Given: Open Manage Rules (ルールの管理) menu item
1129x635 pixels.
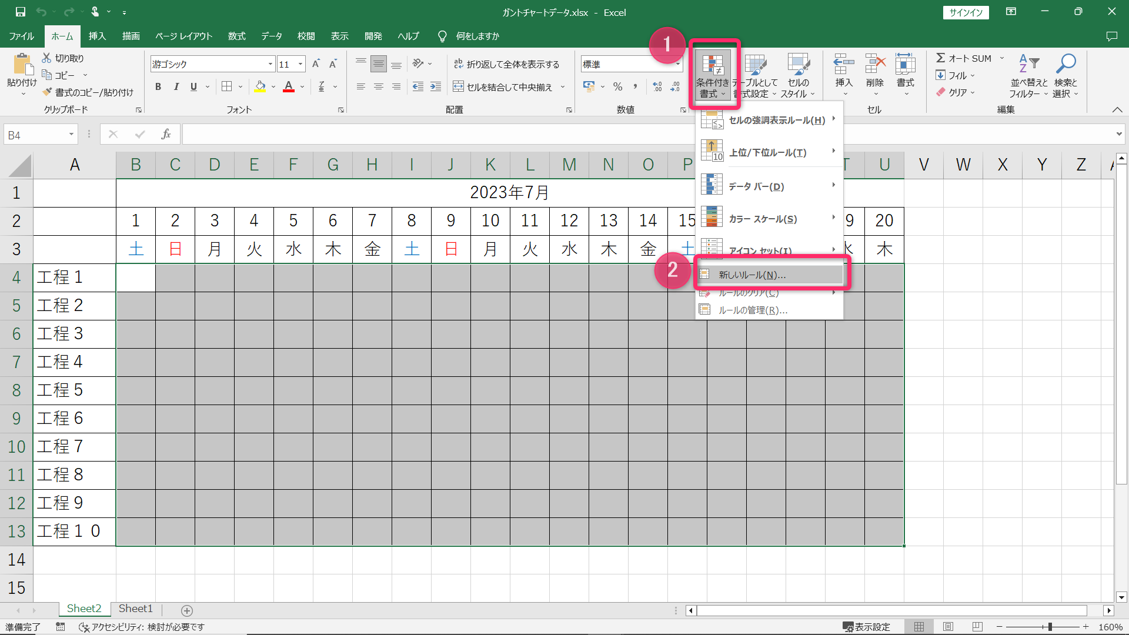Looking at the screenshot, I should [x=770, y=310].
